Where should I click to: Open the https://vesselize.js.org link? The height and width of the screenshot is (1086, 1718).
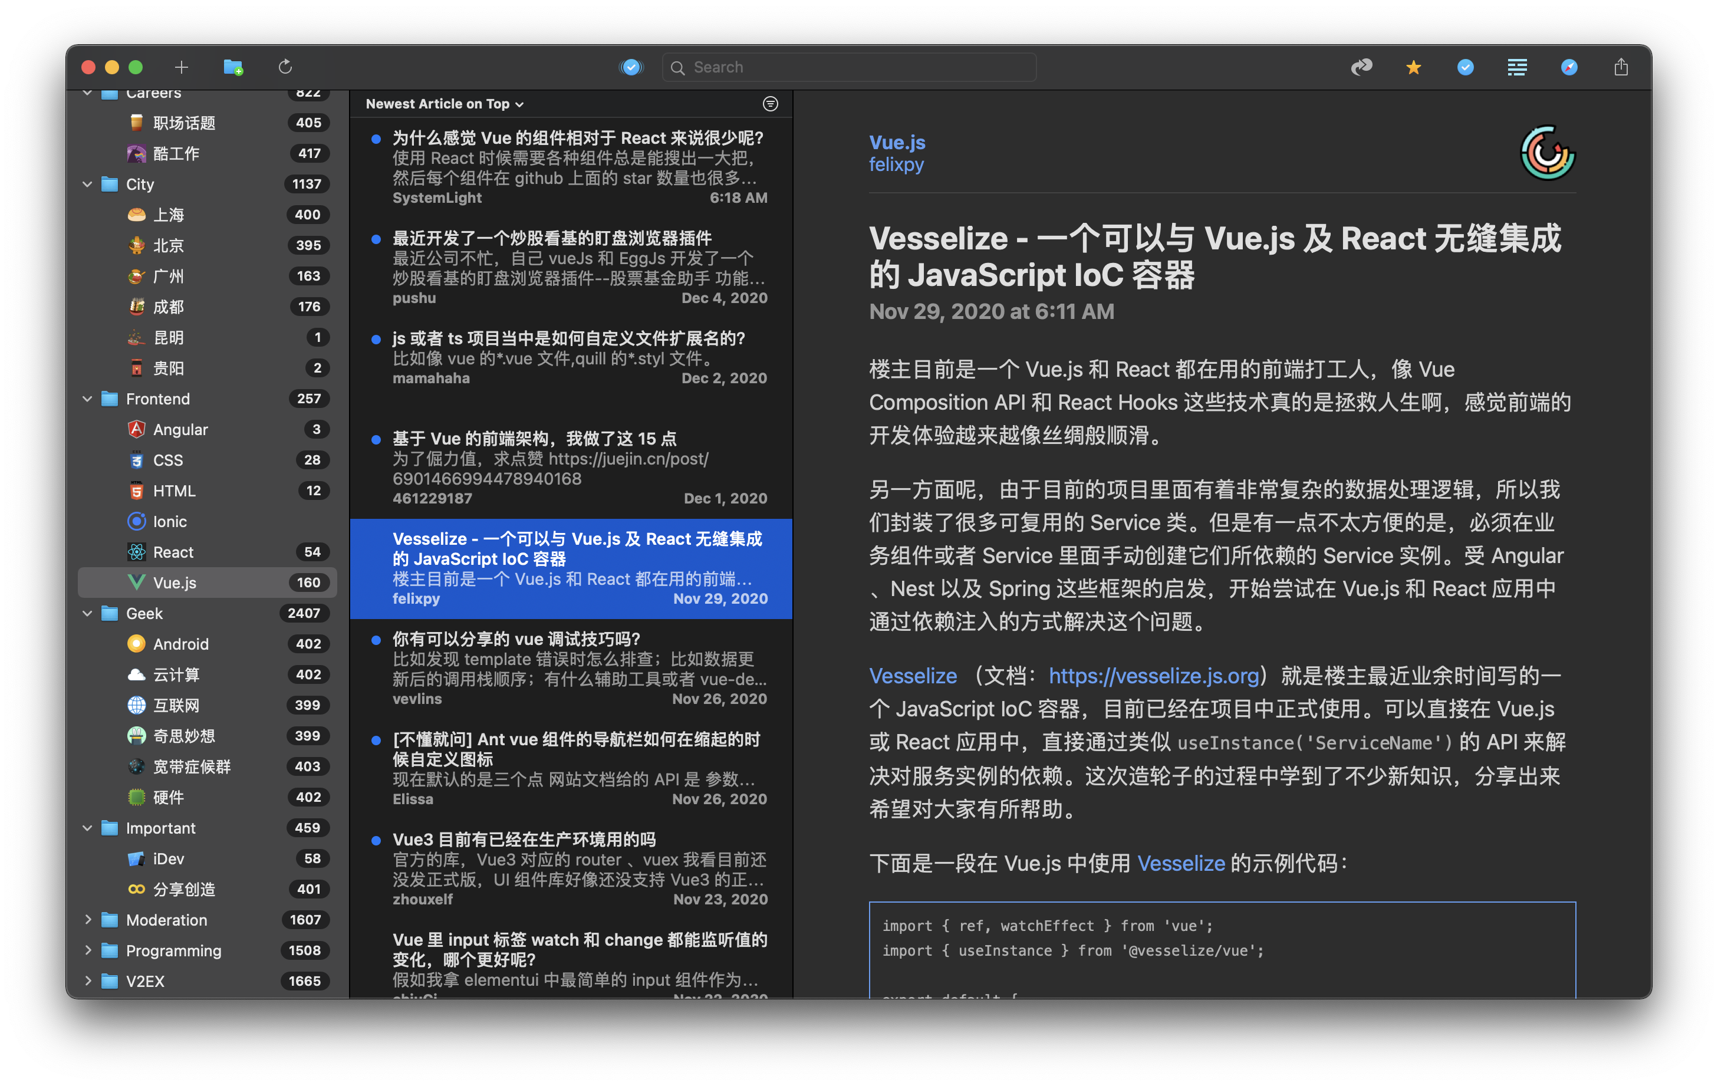(1154, 675)
